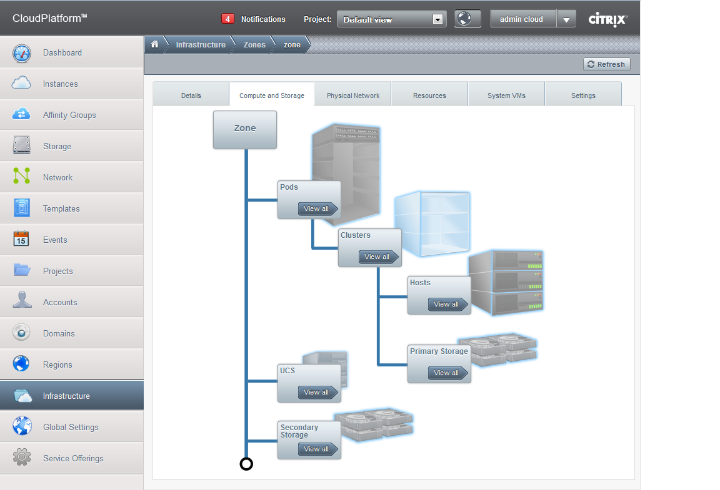Click the Affinity Groups icon
Image resolution: width=720 pixels, height=490 pixels.
point(22,115)
